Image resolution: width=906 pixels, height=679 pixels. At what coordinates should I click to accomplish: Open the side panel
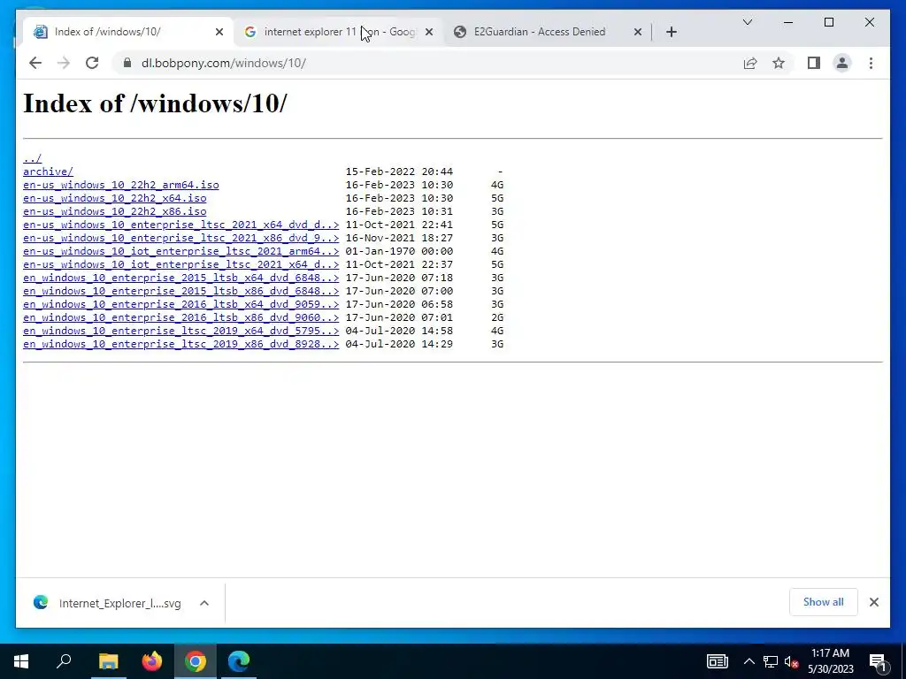click(814, 63)
